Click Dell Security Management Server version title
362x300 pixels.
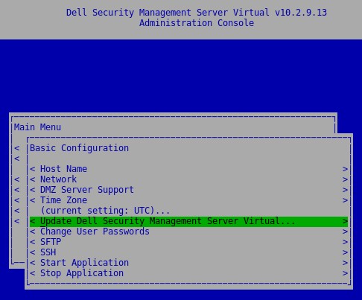coord(197,13)
